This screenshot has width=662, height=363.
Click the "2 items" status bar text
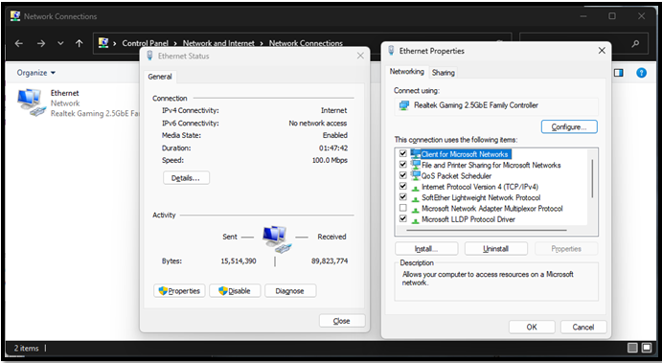26,349
